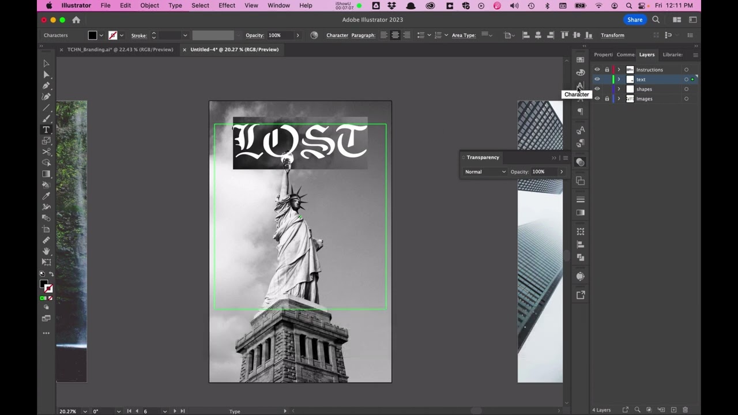Switch to the Libraries panel tab
Viewport: 738px width, 415px height.
(x=672, y=55)
